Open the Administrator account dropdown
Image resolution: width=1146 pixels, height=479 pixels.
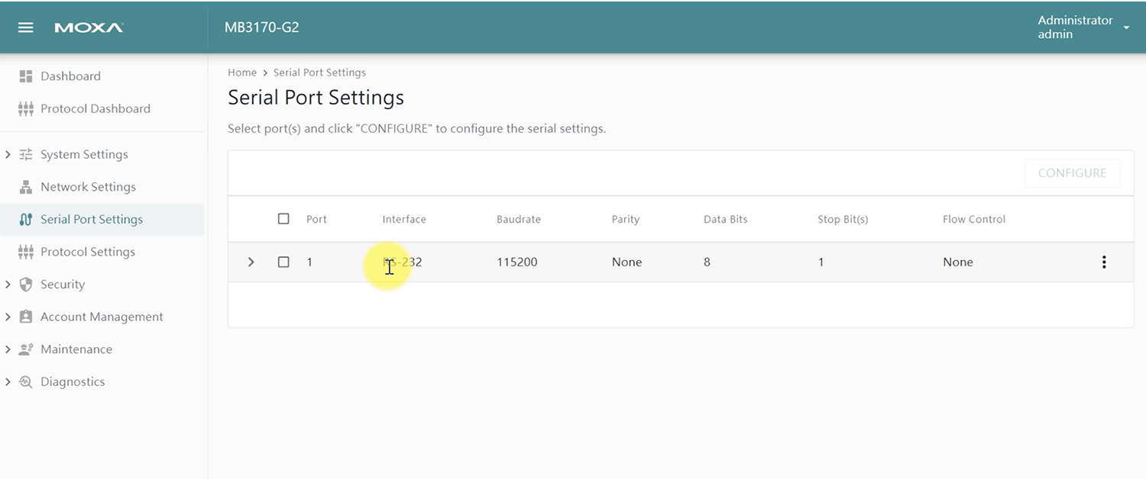[1126, 27]
